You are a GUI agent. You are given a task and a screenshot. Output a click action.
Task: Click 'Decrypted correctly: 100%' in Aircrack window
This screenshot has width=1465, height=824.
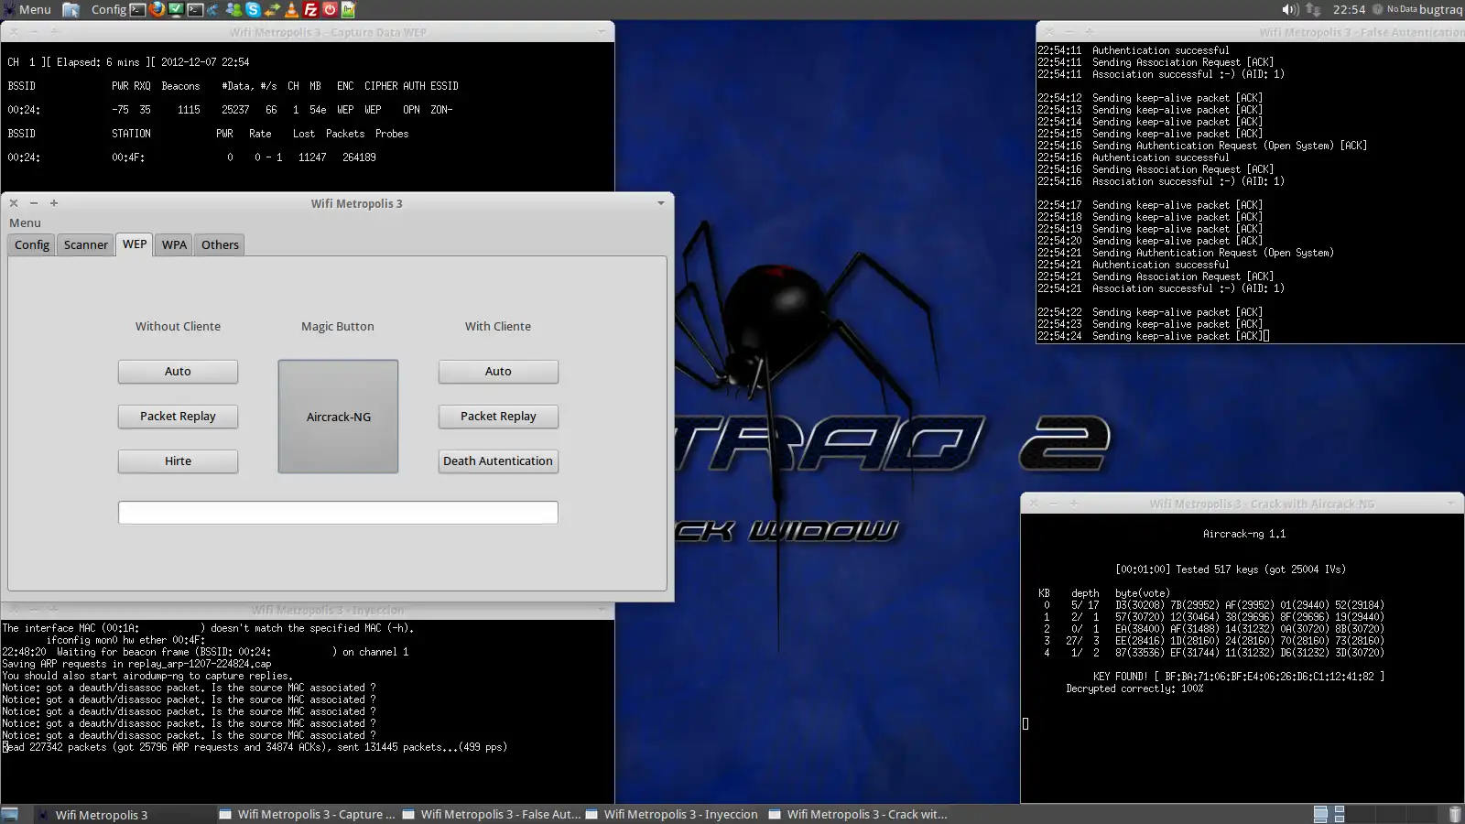1134,688
